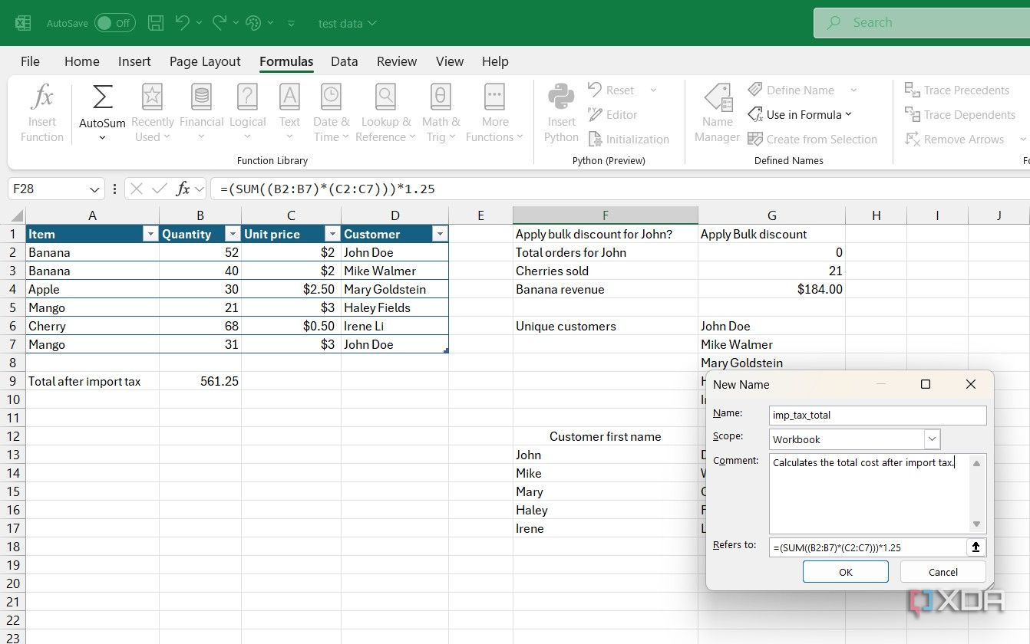Open the File menu tab

(30, 61)
